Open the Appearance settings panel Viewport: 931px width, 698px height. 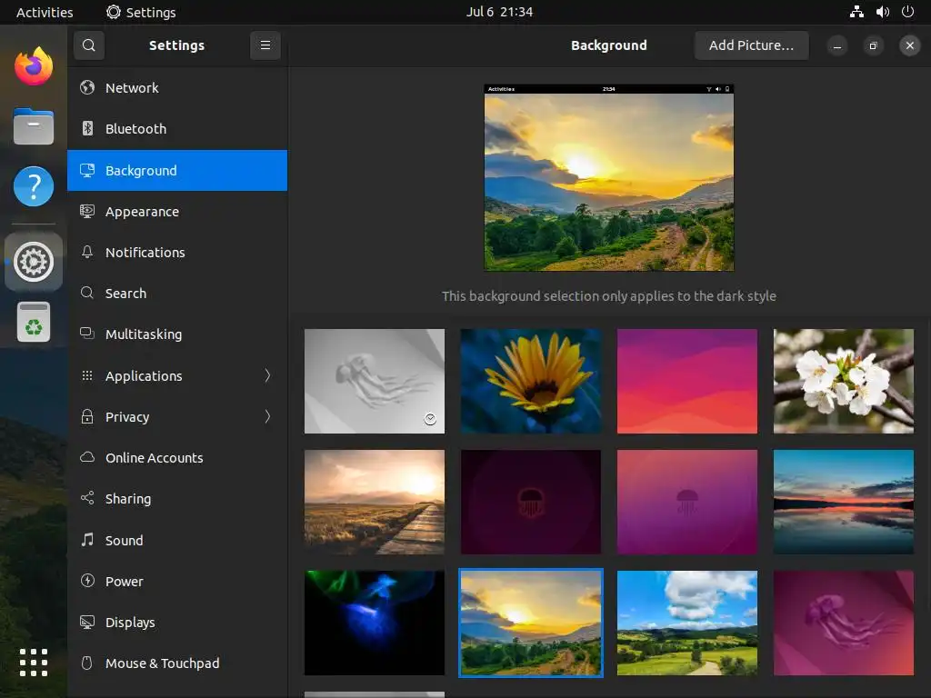click(x=177, y=211)
